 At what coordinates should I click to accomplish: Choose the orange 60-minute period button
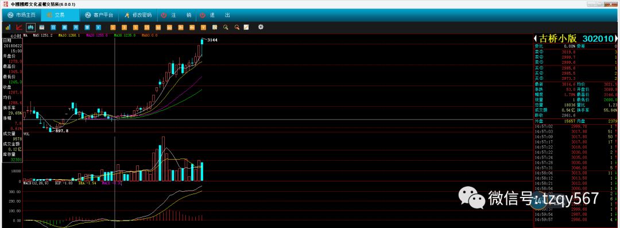pos(169,28)
